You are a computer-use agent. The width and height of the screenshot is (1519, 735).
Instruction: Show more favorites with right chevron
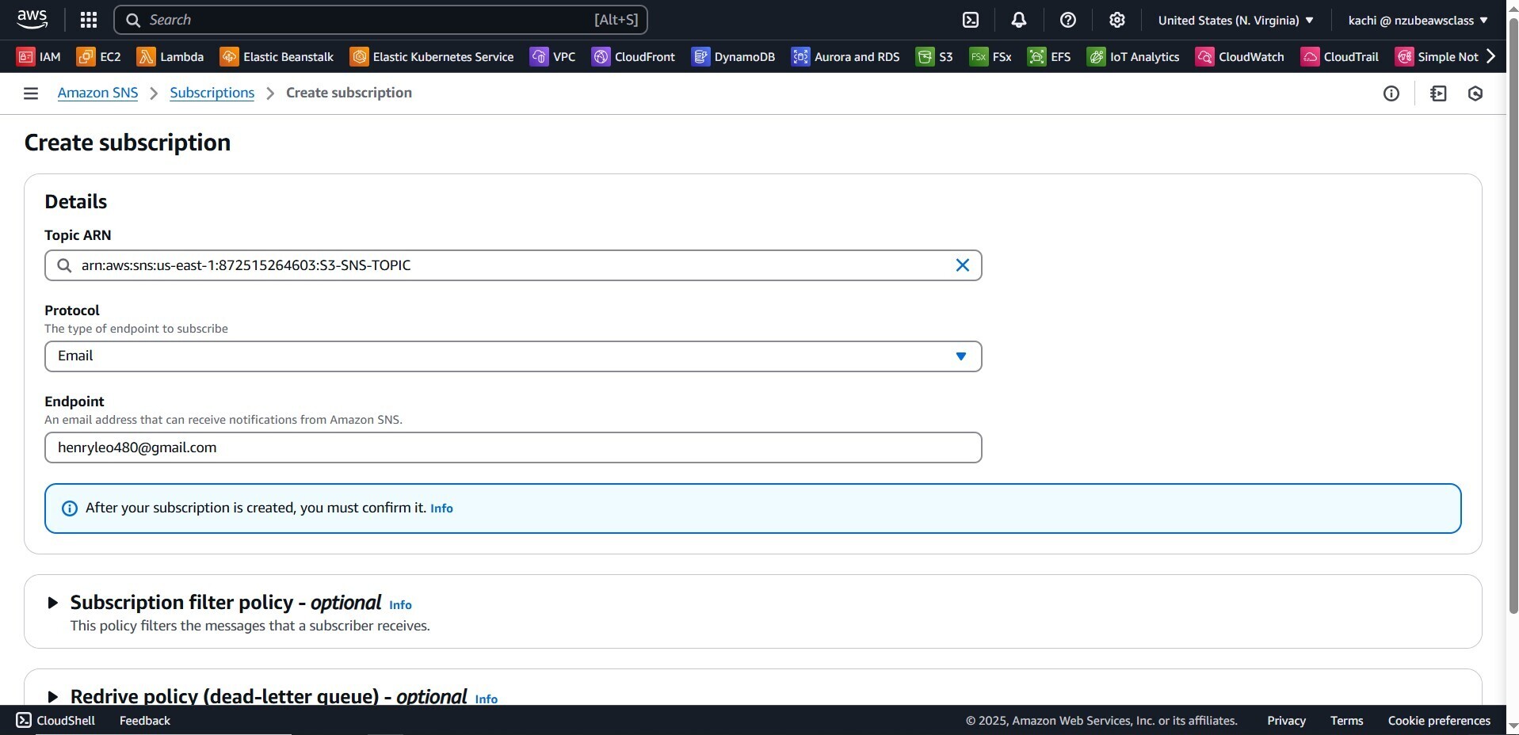(1491, 56)
